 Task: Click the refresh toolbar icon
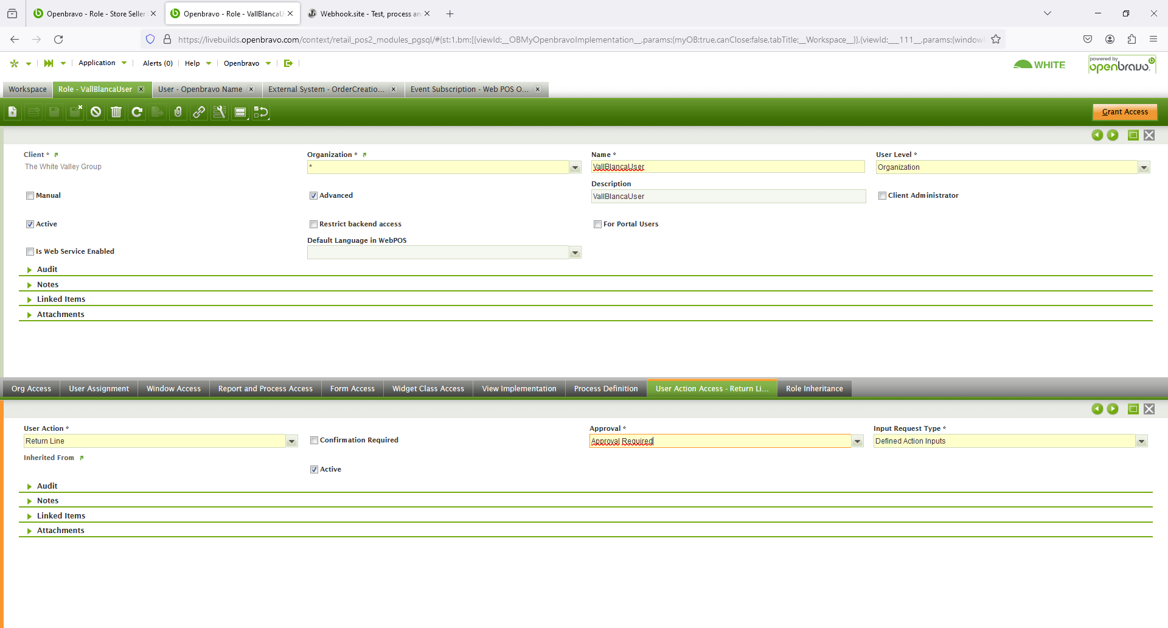click(137, 112)
